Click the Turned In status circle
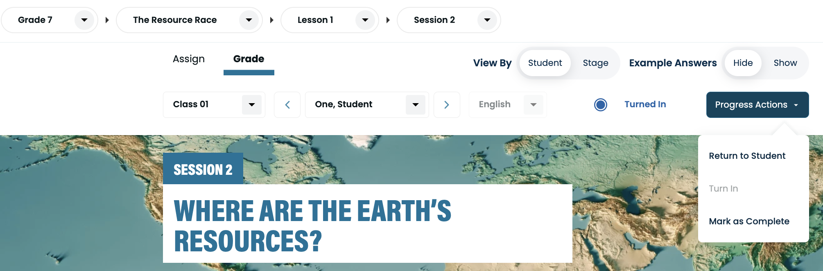 [600, 105]
